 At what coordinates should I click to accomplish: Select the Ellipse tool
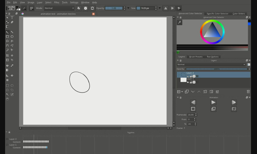[12, 36]
